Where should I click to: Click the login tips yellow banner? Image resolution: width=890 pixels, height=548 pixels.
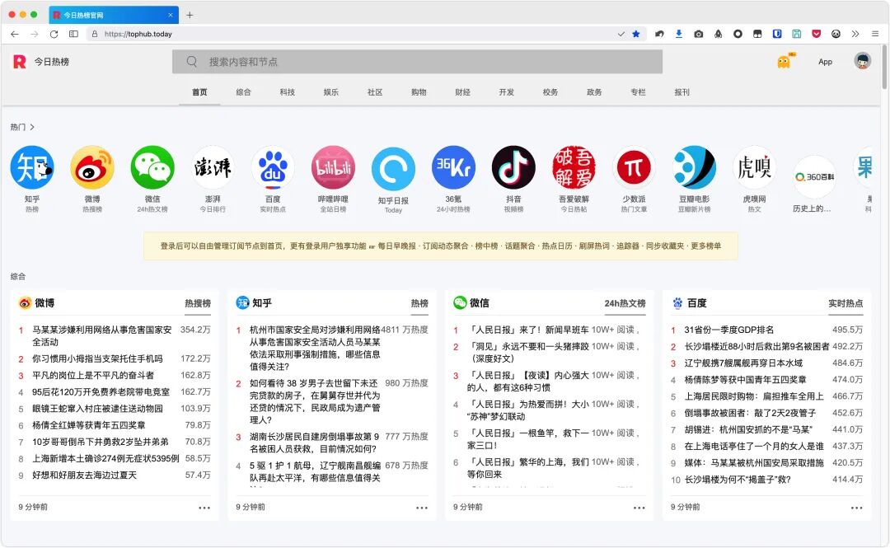coord(440,246)
